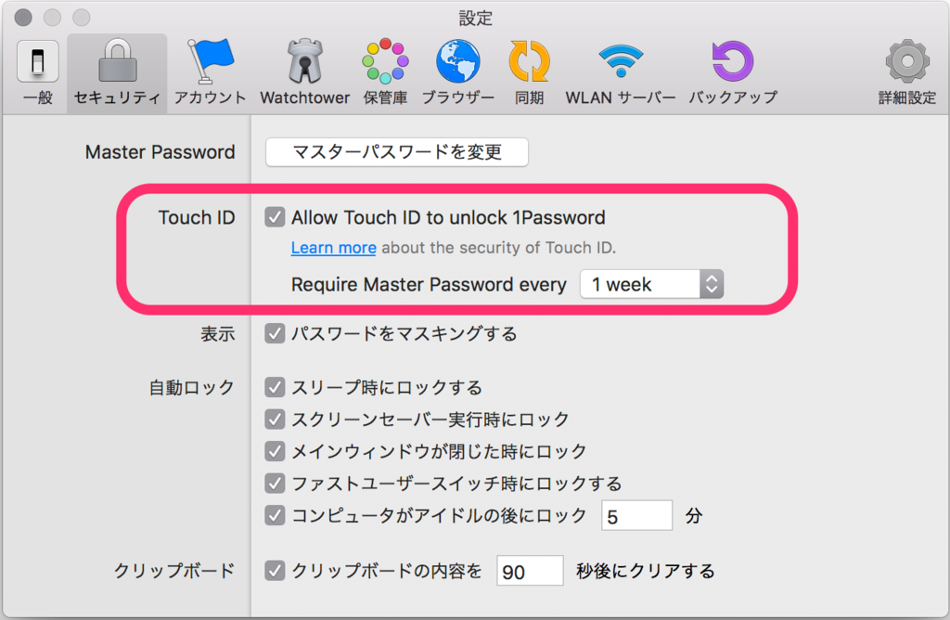950x620 pixels.
Task: Toggle Allow Touch ID to unlock 1Password
Action: 275,217
